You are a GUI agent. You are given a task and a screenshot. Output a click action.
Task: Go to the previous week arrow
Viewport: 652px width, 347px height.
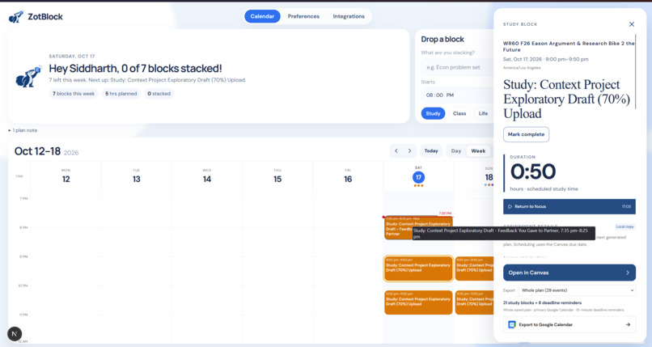[x=396, y=150]
